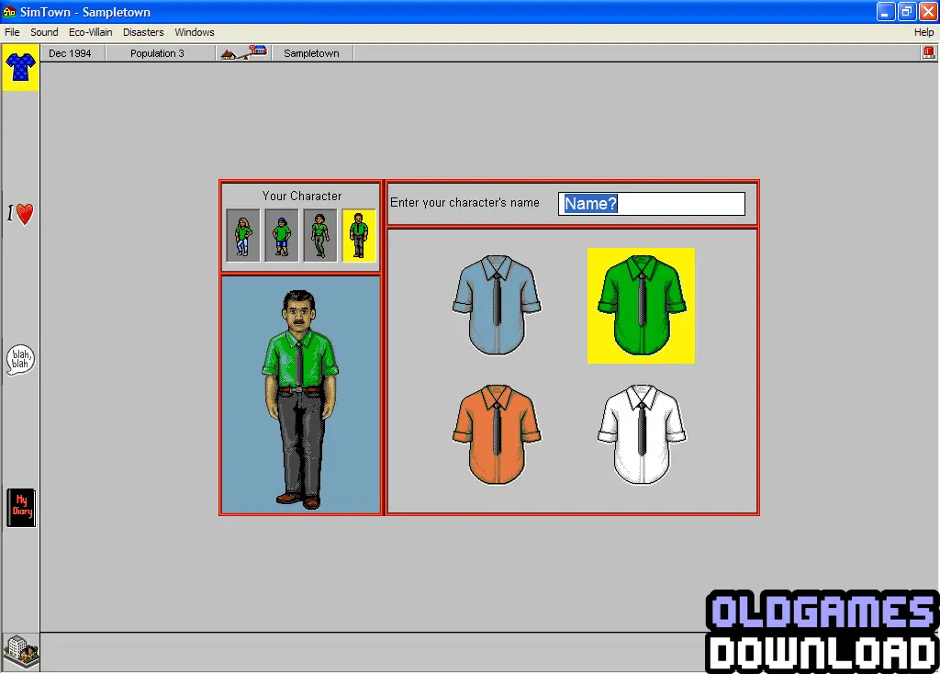Click the Sampletown town name label
The width and height of the screenshot is (940, 674).
pos(311,53)
